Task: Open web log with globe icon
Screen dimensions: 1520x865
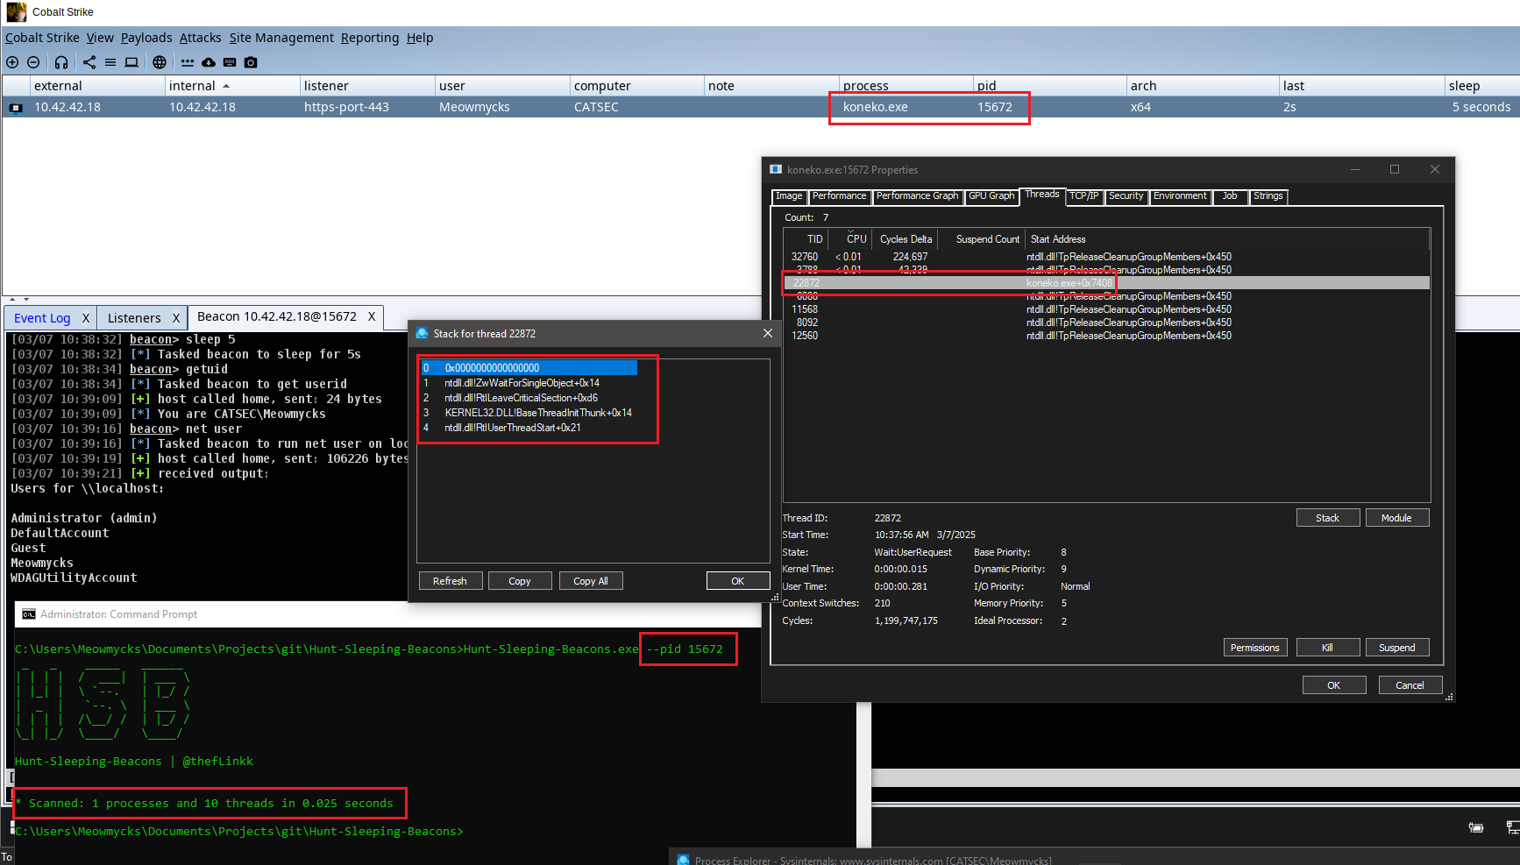Action: click(160, 62)
